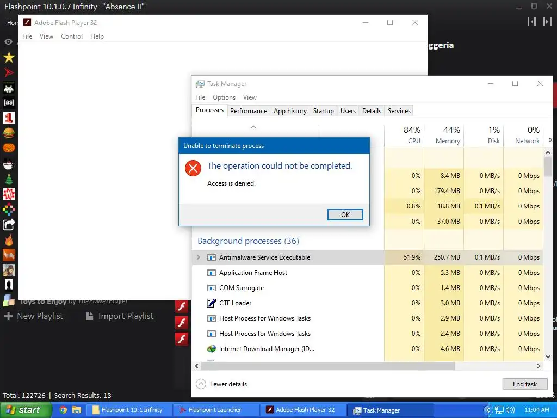Select the coffee cup playlist icon
Image resolution: width=557 pixels, height=418 pixels.
pos(9,164)
